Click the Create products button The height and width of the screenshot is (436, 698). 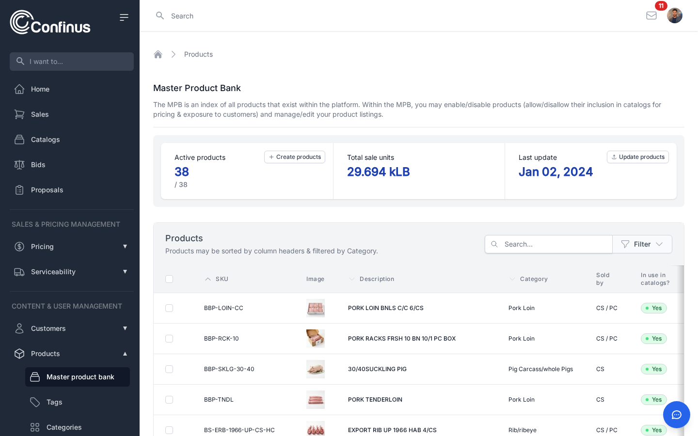tap(295, 157)
